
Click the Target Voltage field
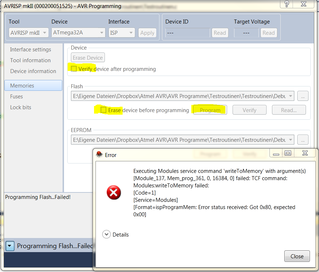(246, 33)
